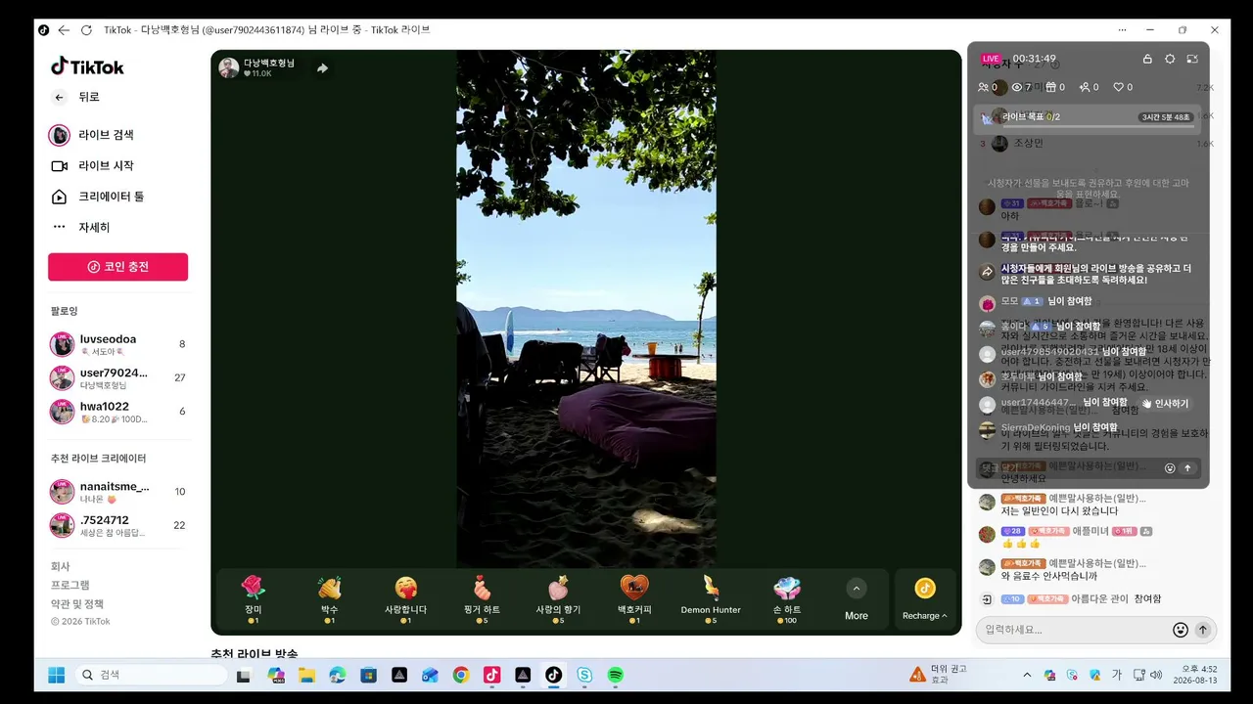Send the 박수 clapping gift
This screenshot has width=1253, height=704.
[x=330, y=598]
